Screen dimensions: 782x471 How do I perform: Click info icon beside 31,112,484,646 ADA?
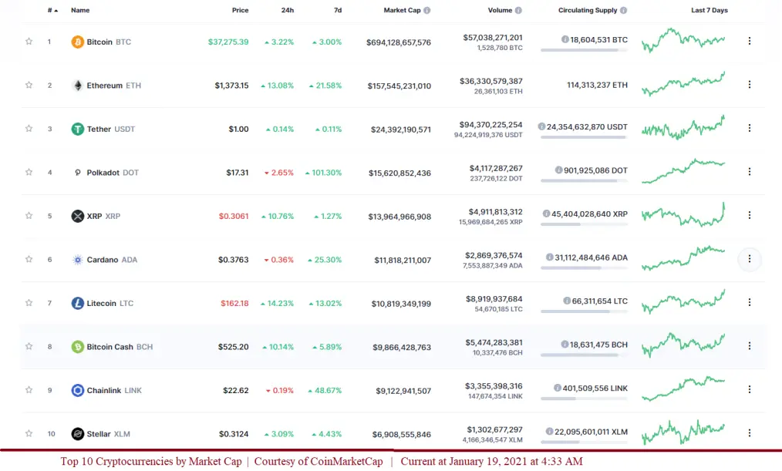tap(550, 257)
